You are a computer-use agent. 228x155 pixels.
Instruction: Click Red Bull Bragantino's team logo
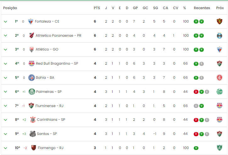click(31, 63)
